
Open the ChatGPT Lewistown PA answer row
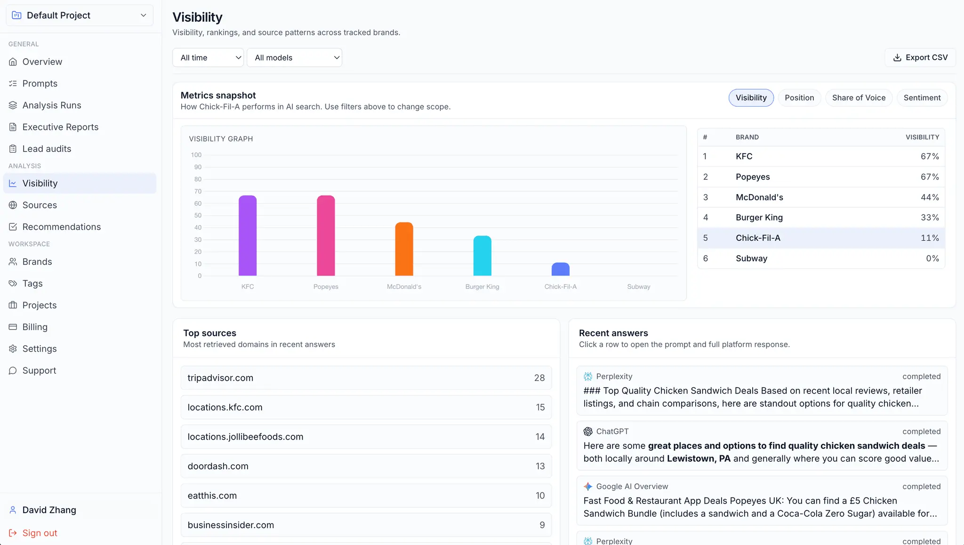762,446
